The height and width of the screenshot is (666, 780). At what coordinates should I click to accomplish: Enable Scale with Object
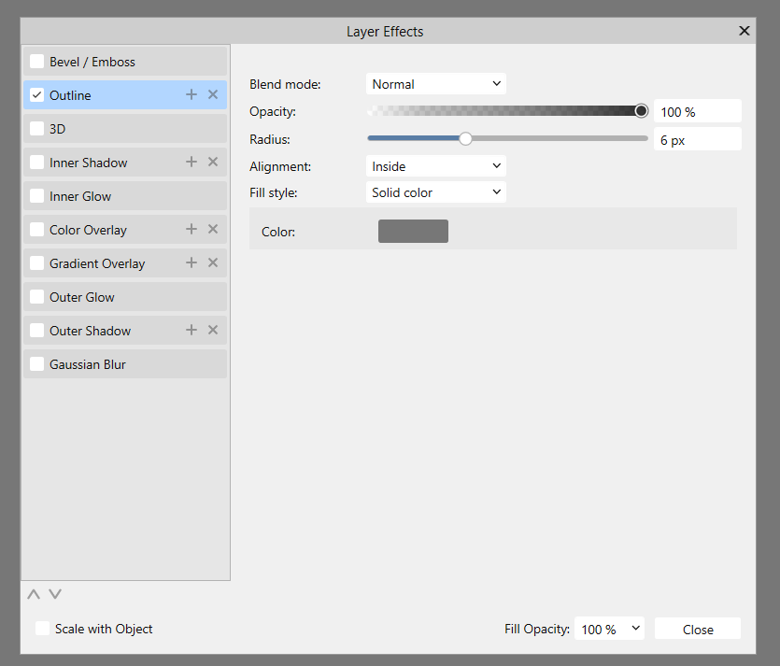pyautogui.click(x=42, y=629)
